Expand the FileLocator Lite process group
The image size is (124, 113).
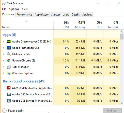click(x=3, y=54)
